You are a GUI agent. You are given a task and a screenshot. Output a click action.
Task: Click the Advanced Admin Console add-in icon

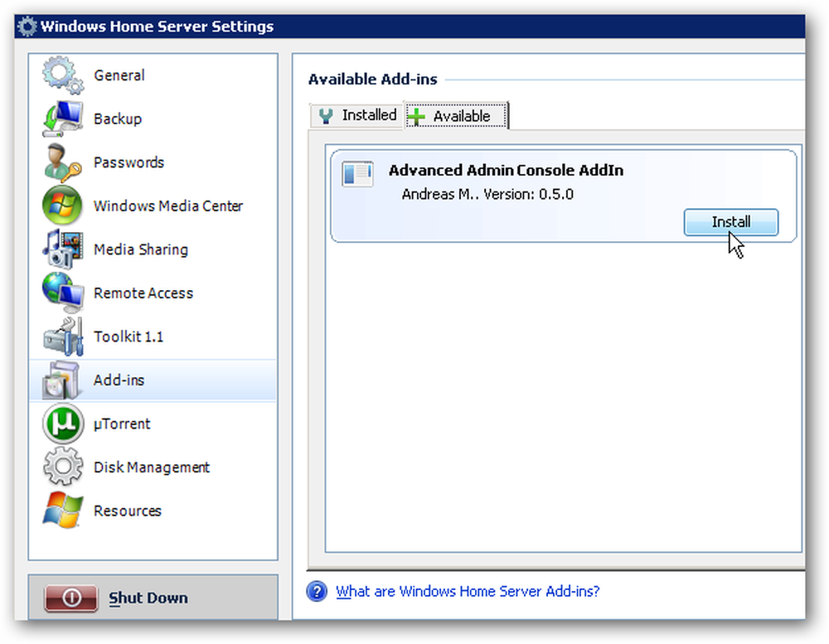(x=357, y=174)
